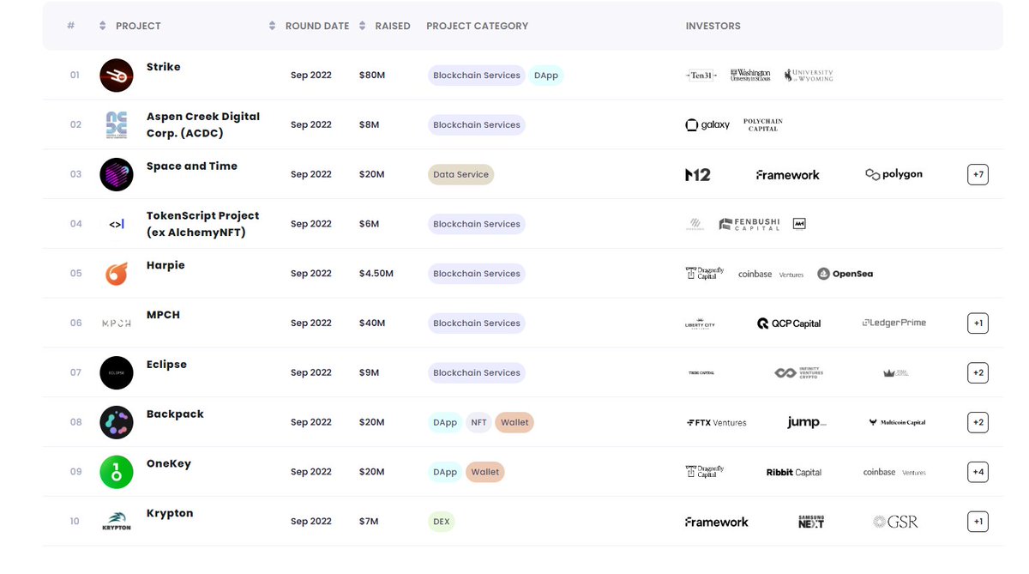This screenshot has height=574, width=1029.
Task: Click the Polychain Capital logo
Action: [763, 125]
